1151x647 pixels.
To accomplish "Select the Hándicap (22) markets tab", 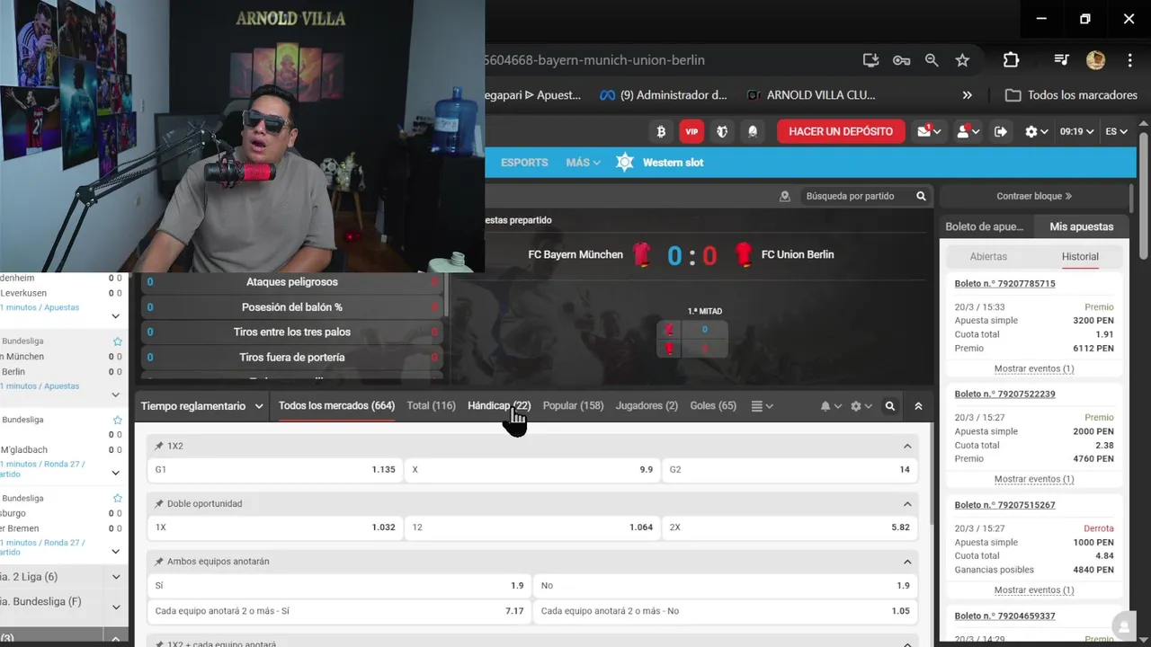I will (499, 406).
